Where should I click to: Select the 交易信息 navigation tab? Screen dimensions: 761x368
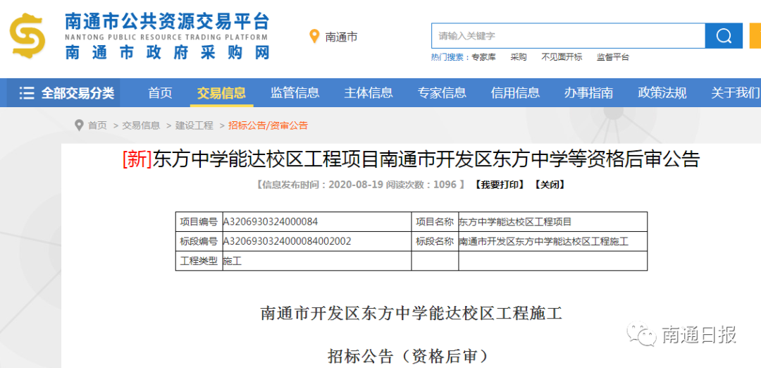[x=221, y=93]
